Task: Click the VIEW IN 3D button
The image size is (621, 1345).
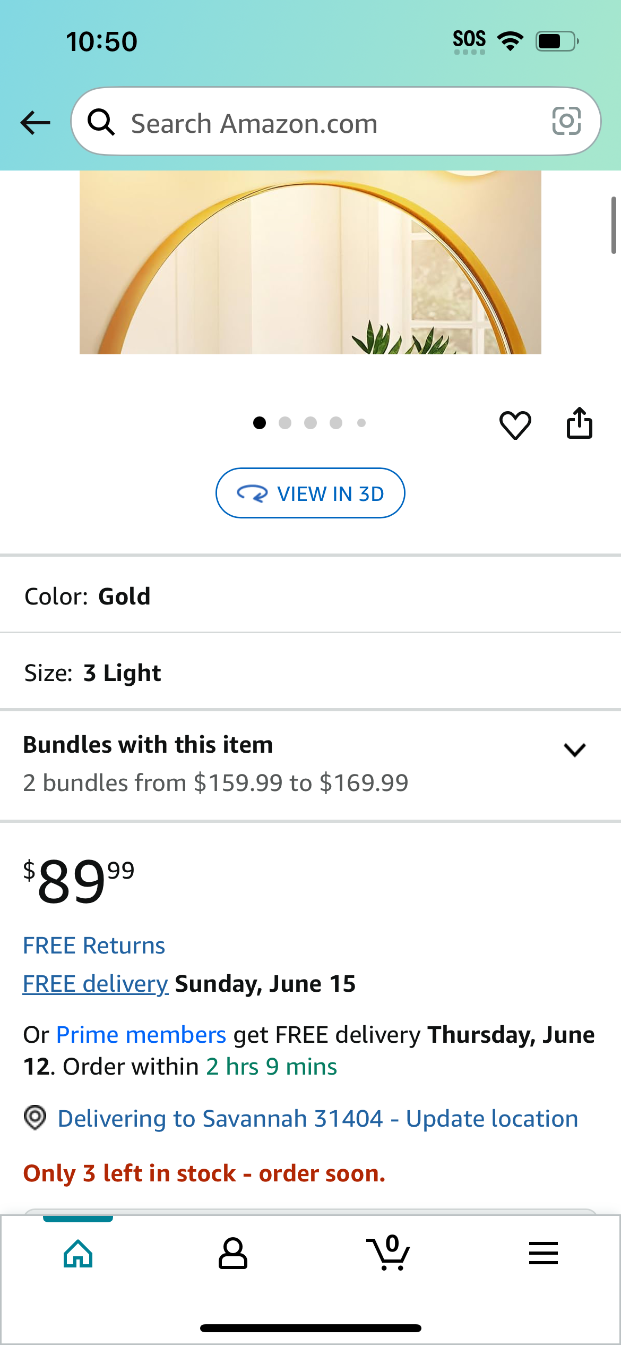Action: click(310, 493)
